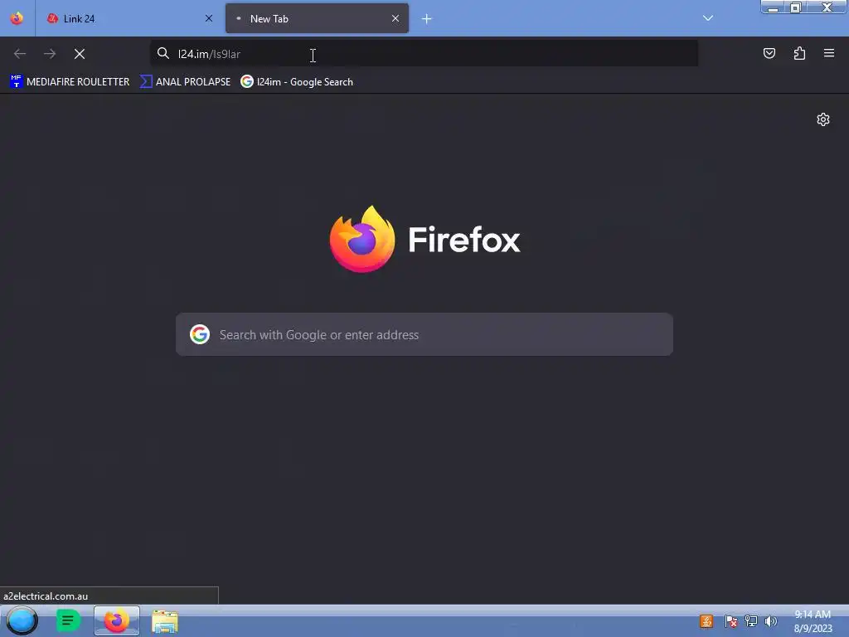Image resolution: width=849 pixels, height=637 pixels.
Task: Open the Firefox application hamburger menu
Action: coord(829,53)
